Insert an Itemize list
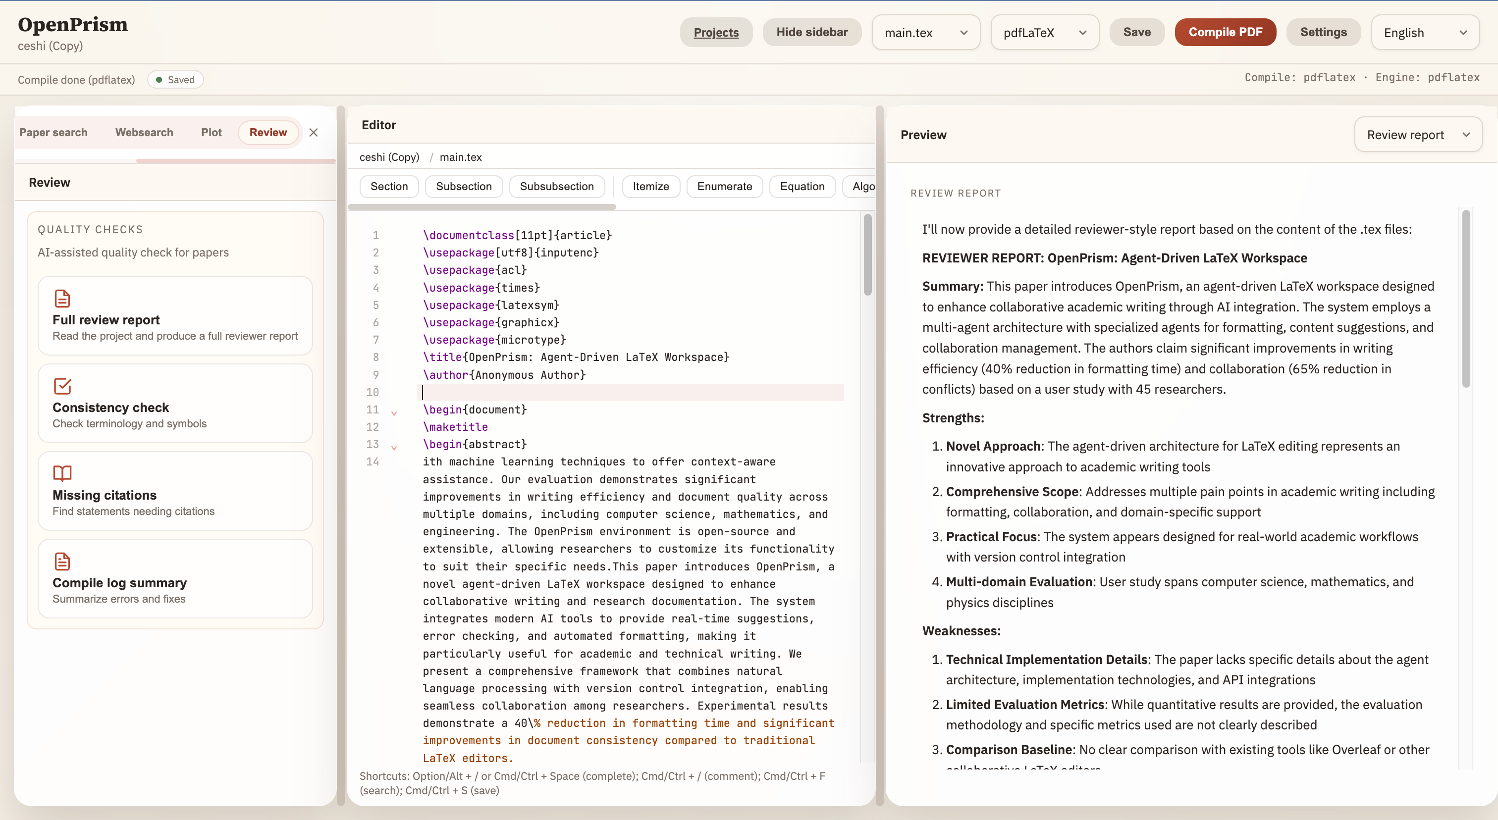The height and width of the screenshot is (820, 1498). 651,187
